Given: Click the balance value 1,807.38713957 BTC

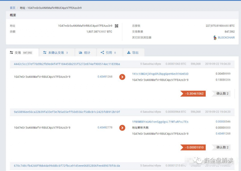Looking at the screenshot, I should (x=99, y=32).
